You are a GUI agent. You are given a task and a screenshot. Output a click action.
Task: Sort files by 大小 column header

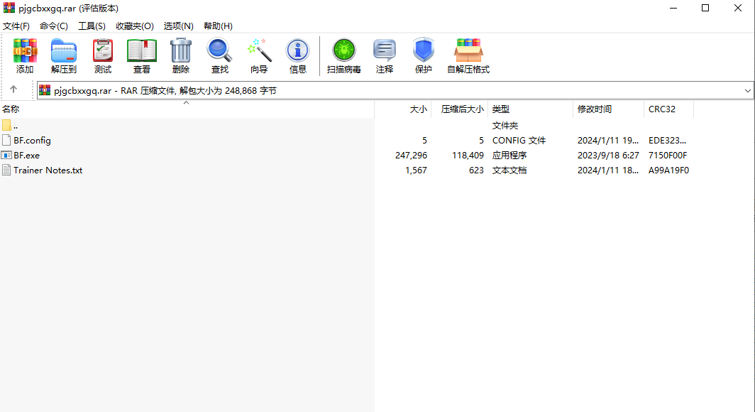[x=418, y=109]
